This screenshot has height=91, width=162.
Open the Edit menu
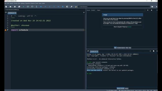click(8, 3)
